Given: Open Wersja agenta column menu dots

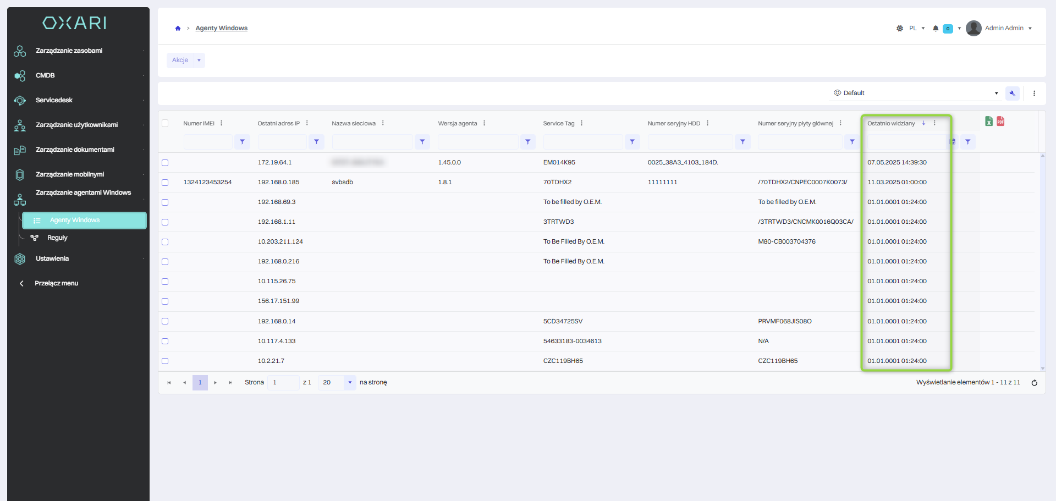Looking at the screenshot, I should (484, 123).
